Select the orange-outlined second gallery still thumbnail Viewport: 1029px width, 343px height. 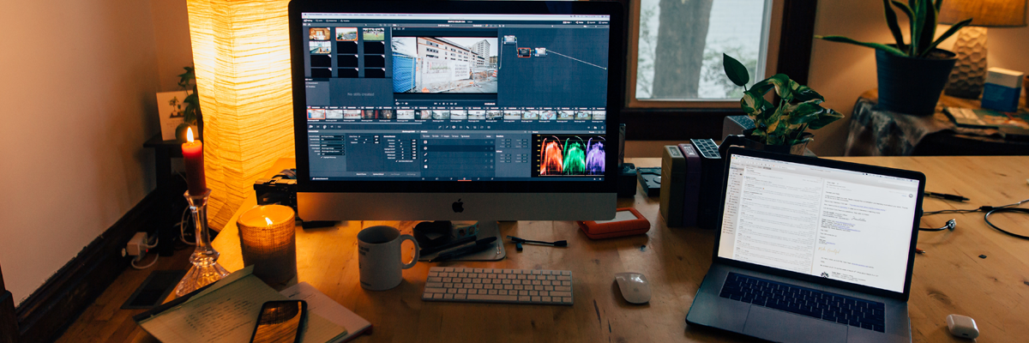346,34
